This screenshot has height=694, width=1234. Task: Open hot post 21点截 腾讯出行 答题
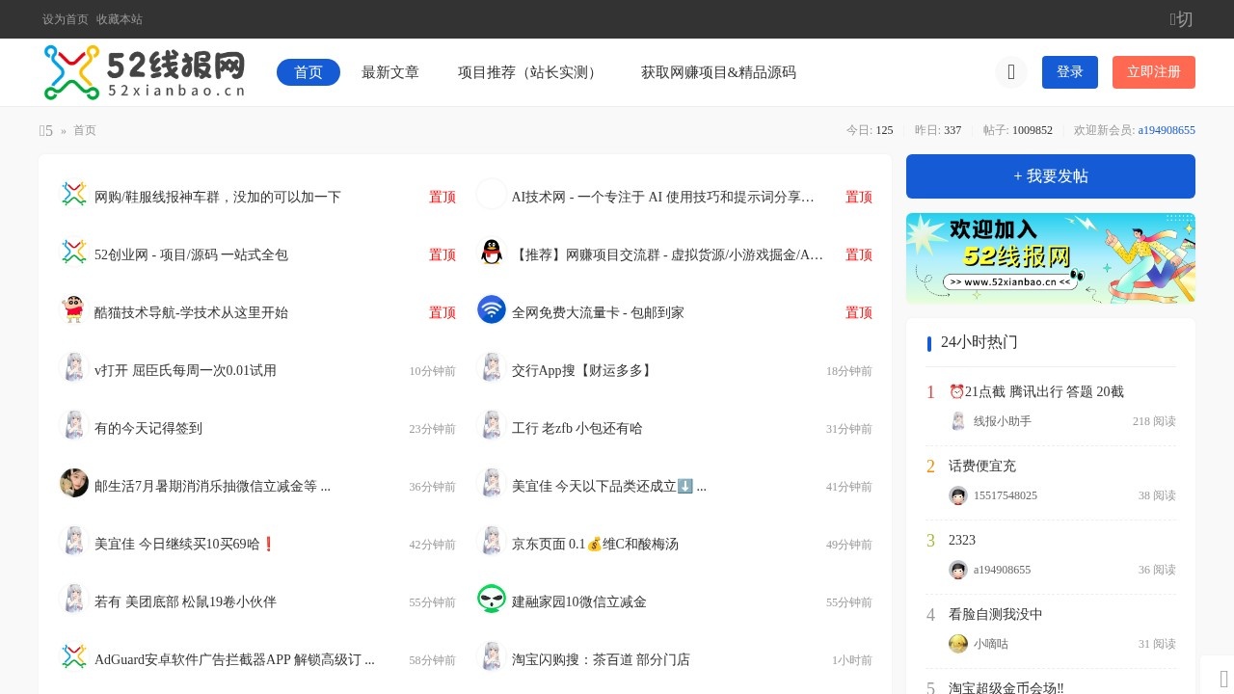coord(1036,391)
